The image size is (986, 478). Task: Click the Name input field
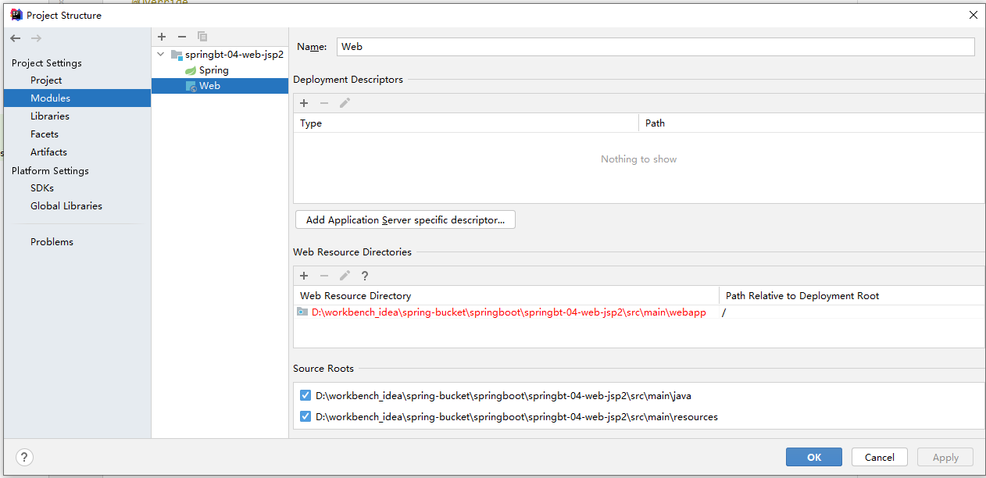point(656,47)
